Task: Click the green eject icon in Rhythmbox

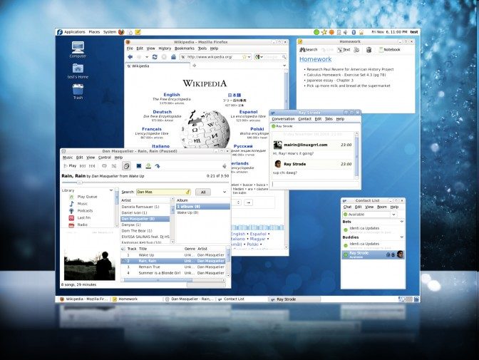Action: 148,165
